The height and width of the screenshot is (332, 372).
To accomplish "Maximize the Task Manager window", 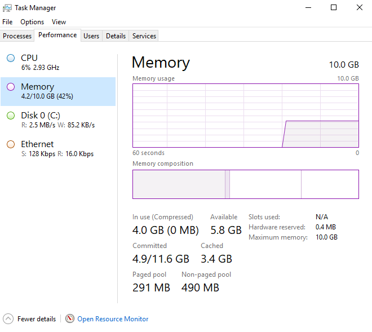I will [x=334, y=8].
